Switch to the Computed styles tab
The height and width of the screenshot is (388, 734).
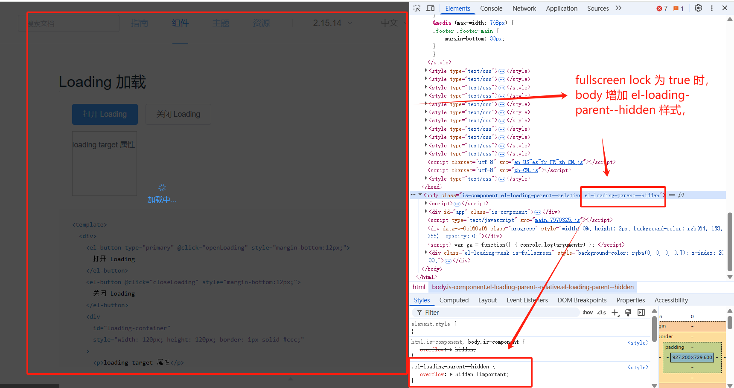(x=454, y=300)
